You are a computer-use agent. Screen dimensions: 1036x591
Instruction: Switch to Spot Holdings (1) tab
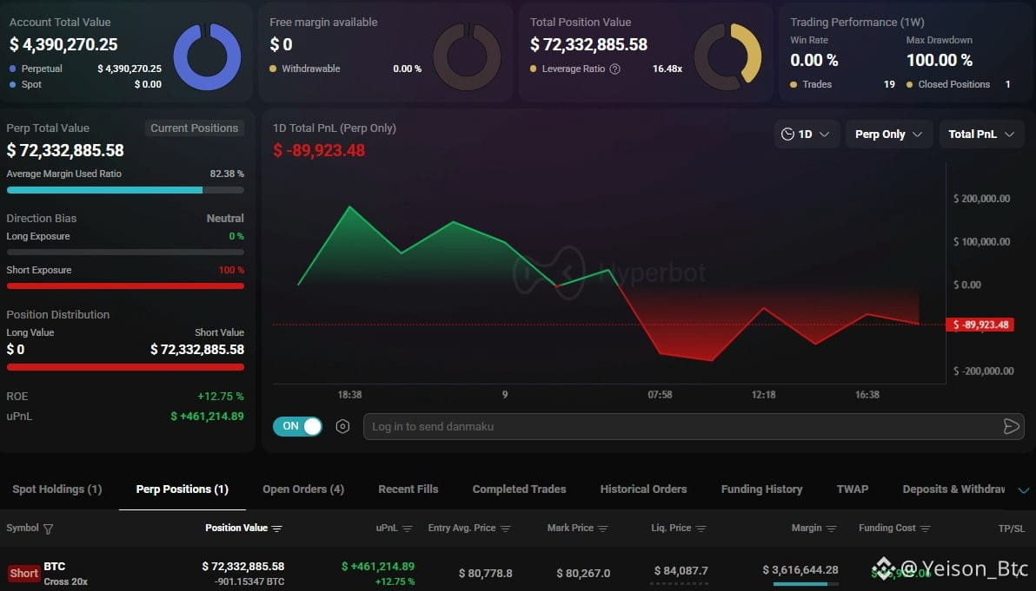(56, 489)
